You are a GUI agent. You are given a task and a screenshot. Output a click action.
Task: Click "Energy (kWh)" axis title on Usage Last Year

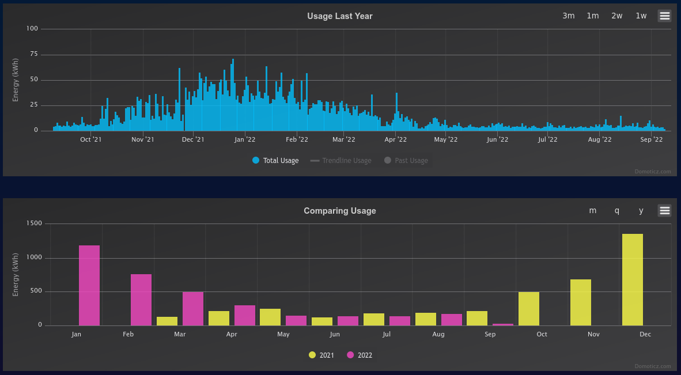16,80
